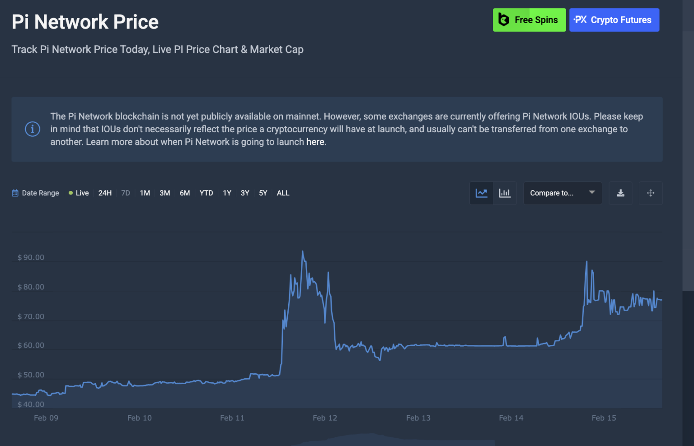The image size is (694, 446).
Task: Open the Crypto Futures button
Action: coord(614,19)
